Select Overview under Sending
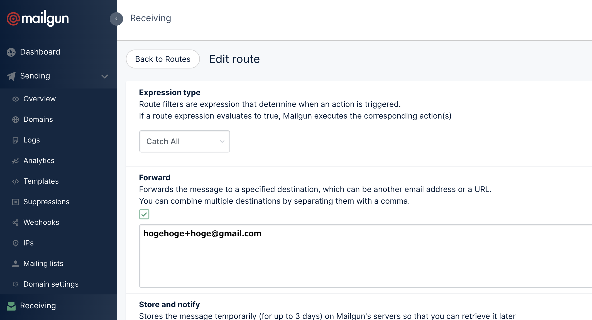592x320 pixels. point(39,99)
